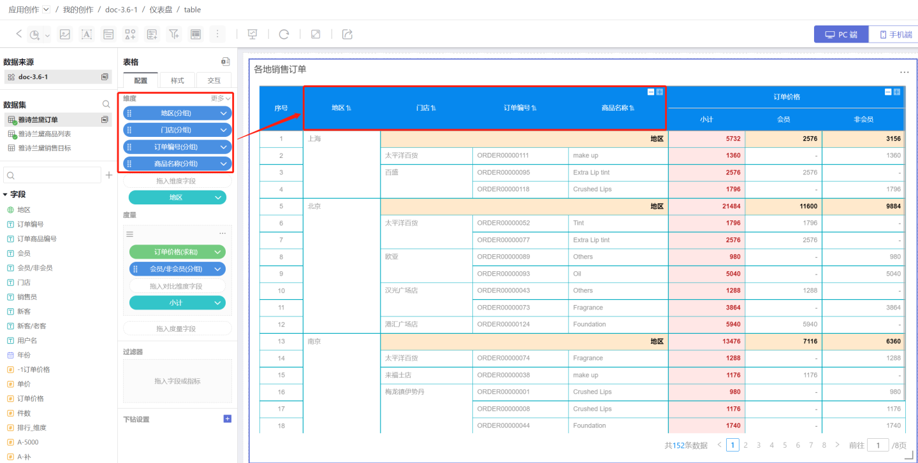Expand 订单价格 columns with header plus icon
Viewport: 918px width, 463px height.
coord(897,92)
